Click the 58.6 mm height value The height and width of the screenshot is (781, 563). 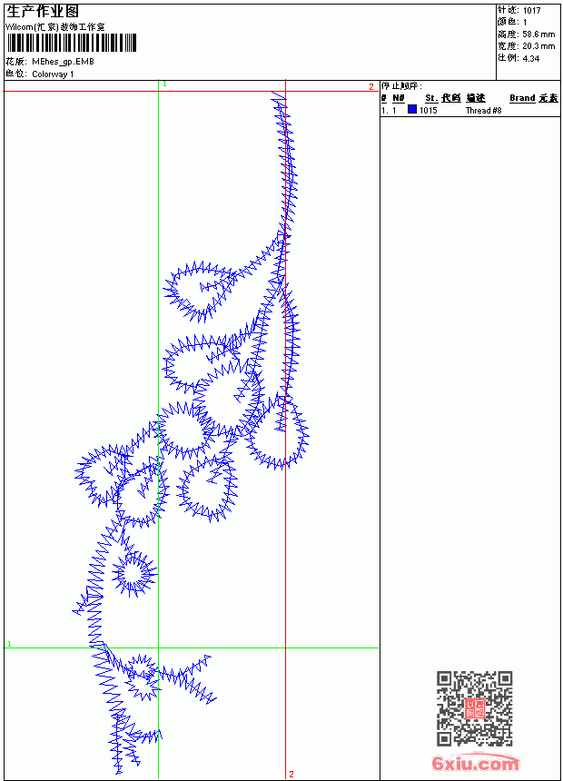point(538,35)
